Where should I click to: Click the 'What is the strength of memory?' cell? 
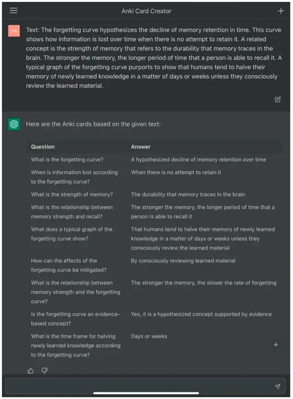click(72, 194)
